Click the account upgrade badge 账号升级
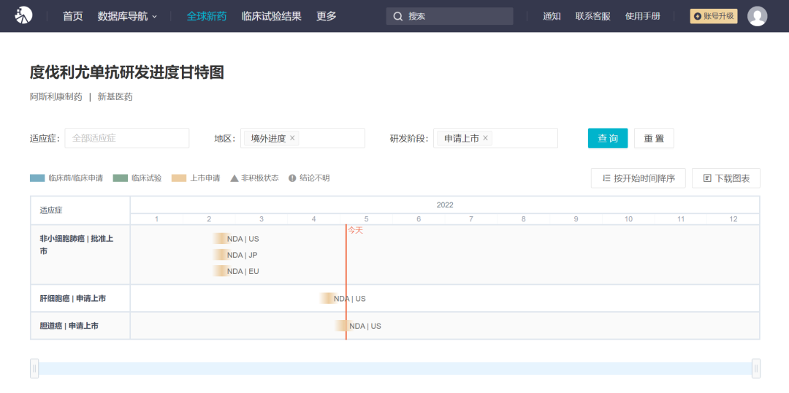Image resolution: width=789 pixels, height=393 pixels. tap(714, 16)
